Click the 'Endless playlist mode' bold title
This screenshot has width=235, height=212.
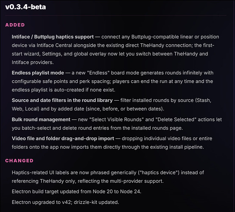38,73
